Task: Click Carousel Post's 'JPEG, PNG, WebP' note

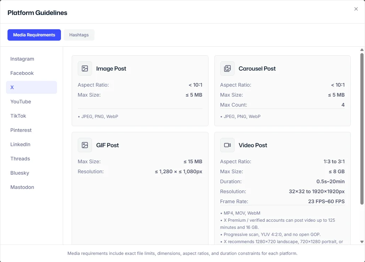Action: click(241, 117)
